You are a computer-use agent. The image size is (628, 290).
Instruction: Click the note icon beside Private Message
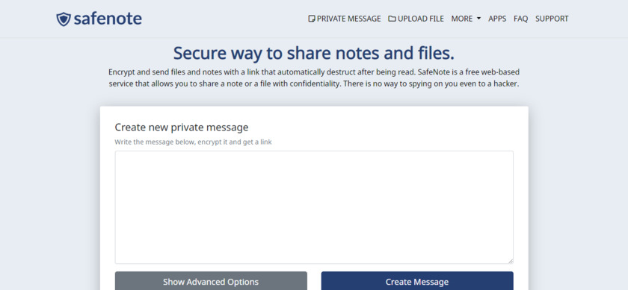tap(312, 19)
